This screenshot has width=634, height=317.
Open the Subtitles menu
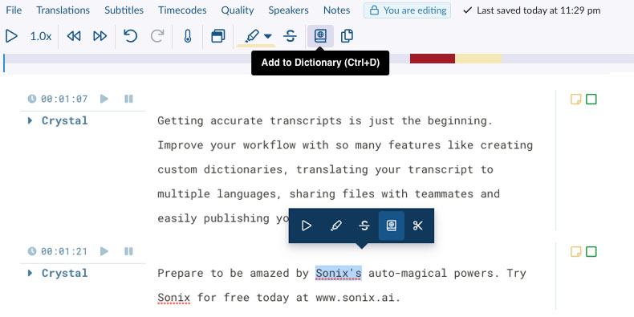124,10
